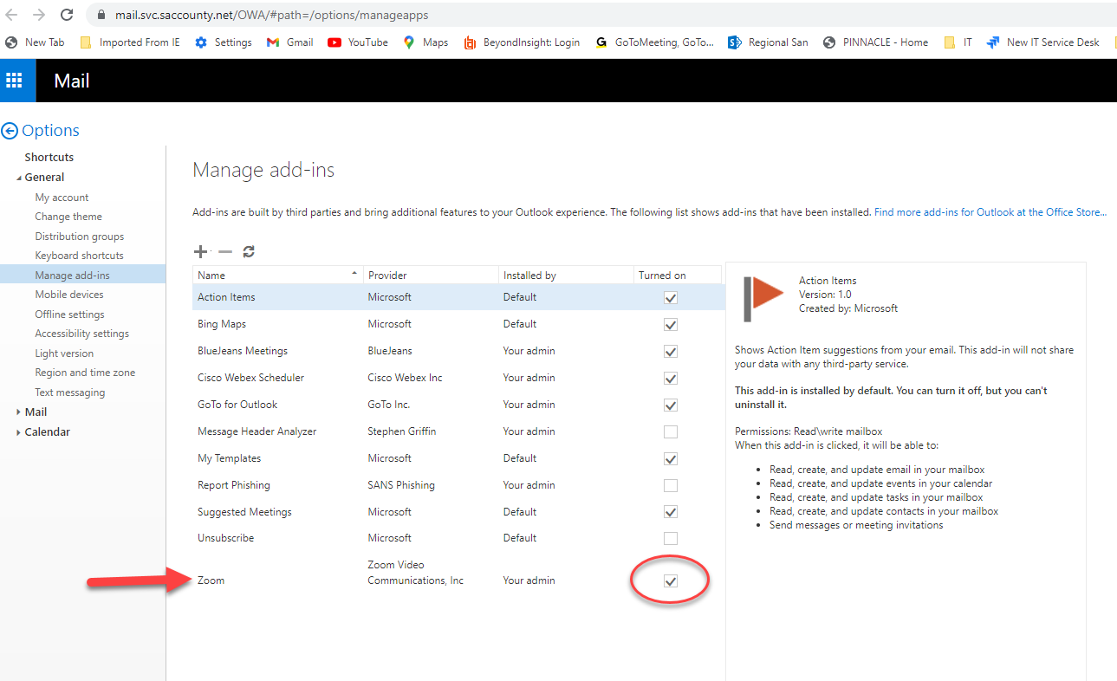Enable the Message Header Analyzer add-in

coord(670,431)
